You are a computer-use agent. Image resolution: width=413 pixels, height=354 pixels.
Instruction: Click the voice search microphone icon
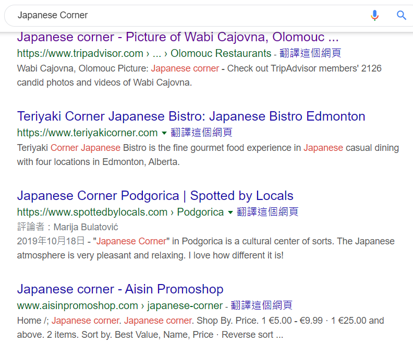[x=374, y=15]
